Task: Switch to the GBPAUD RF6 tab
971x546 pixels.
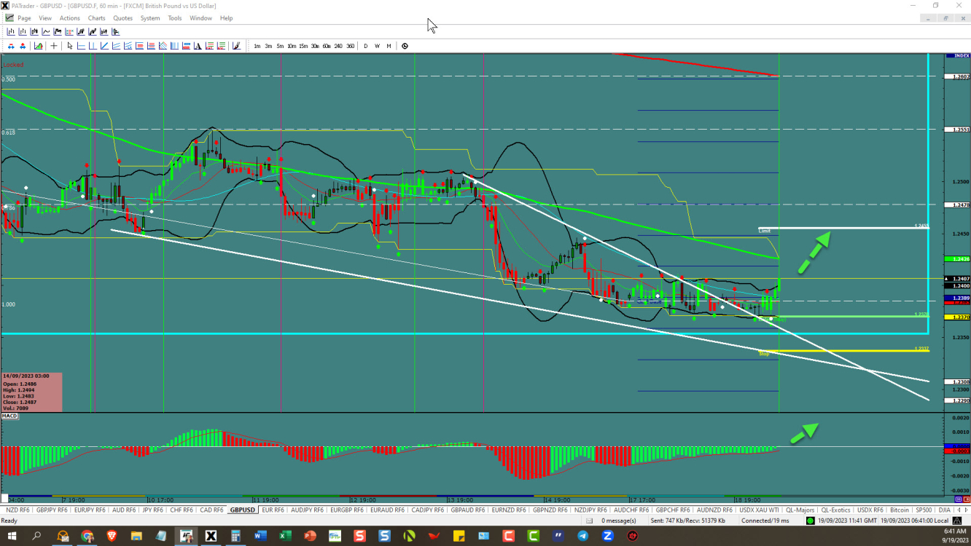Action: 467,510
